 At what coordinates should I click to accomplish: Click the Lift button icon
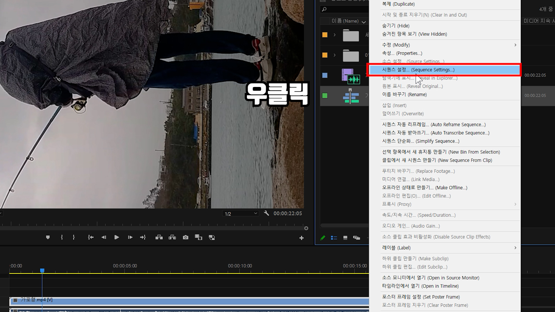click(159, 237)
